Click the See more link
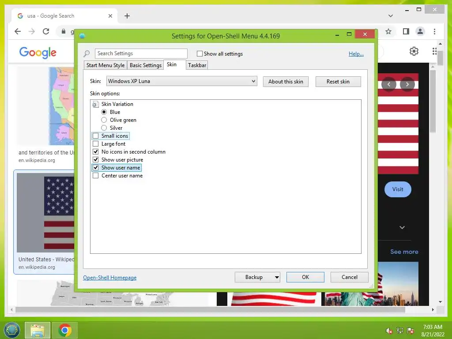This screenshot has width=452, height=339. point(404,252)
